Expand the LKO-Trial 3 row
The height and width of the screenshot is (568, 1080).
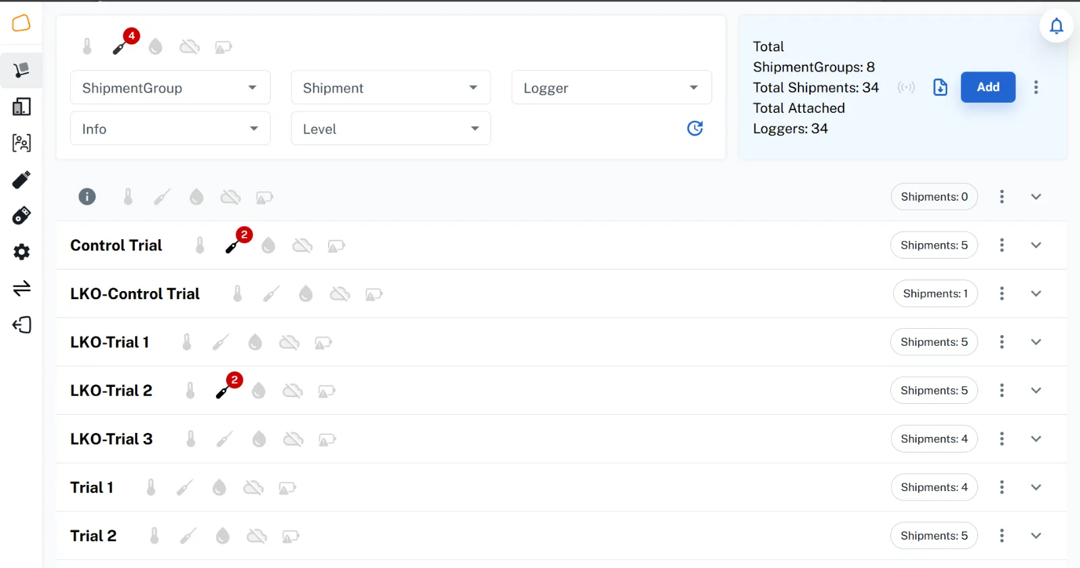pyautogui.click(x=1036, y=439)
